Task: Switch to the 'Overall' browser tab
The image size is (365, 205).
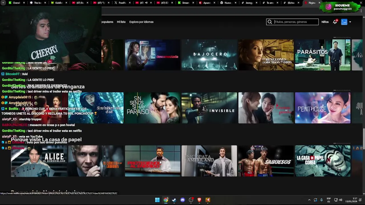Action: pos(16,3)
